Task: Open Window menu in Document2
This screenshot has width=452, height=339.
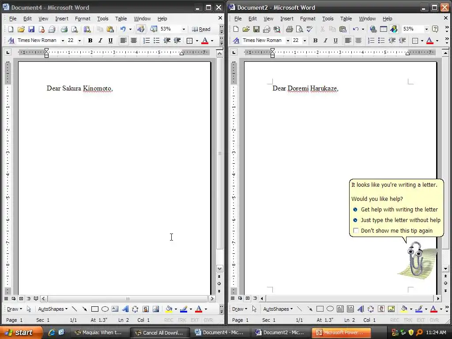Action: pos(367,19)
